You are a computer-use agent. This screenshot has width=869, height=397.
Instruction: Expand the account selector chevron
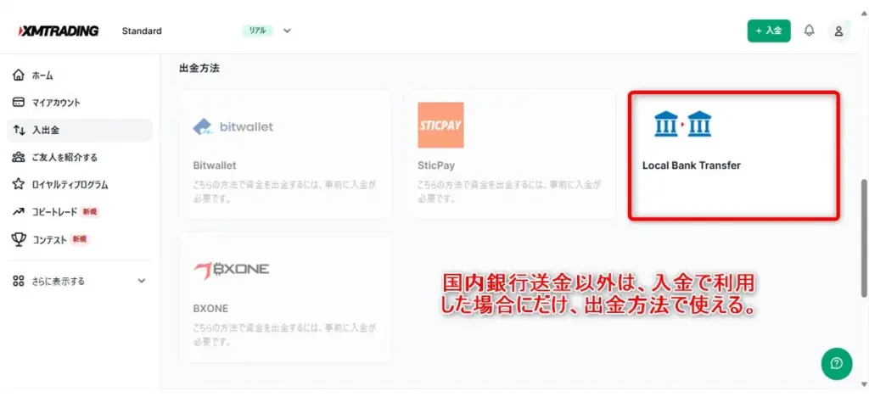(x=287, y=31)
